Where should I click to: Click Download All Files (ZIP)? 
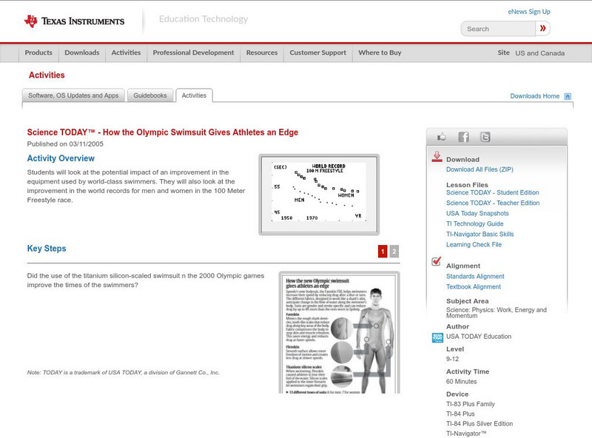tap(480, 169)
